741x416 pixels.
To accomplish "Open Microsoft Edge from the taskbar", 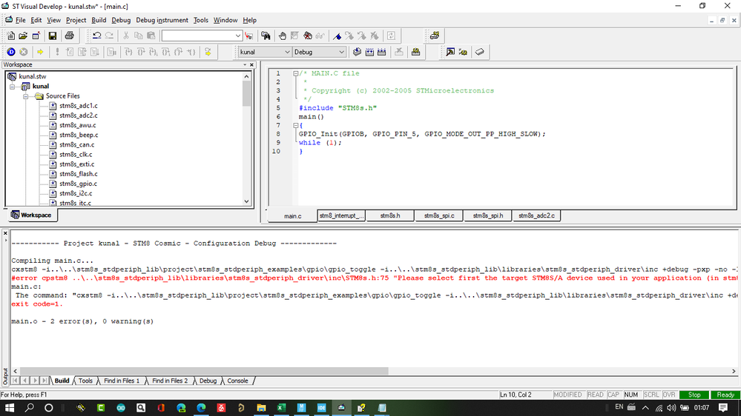I will tap(201, 408).
